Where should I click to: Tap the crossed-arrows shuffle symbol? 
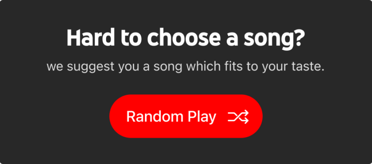[238, 116]
